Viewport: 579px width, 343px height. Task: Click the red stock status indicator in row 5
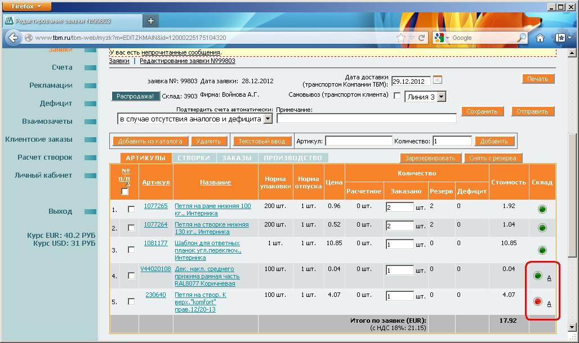click(537, 302)
